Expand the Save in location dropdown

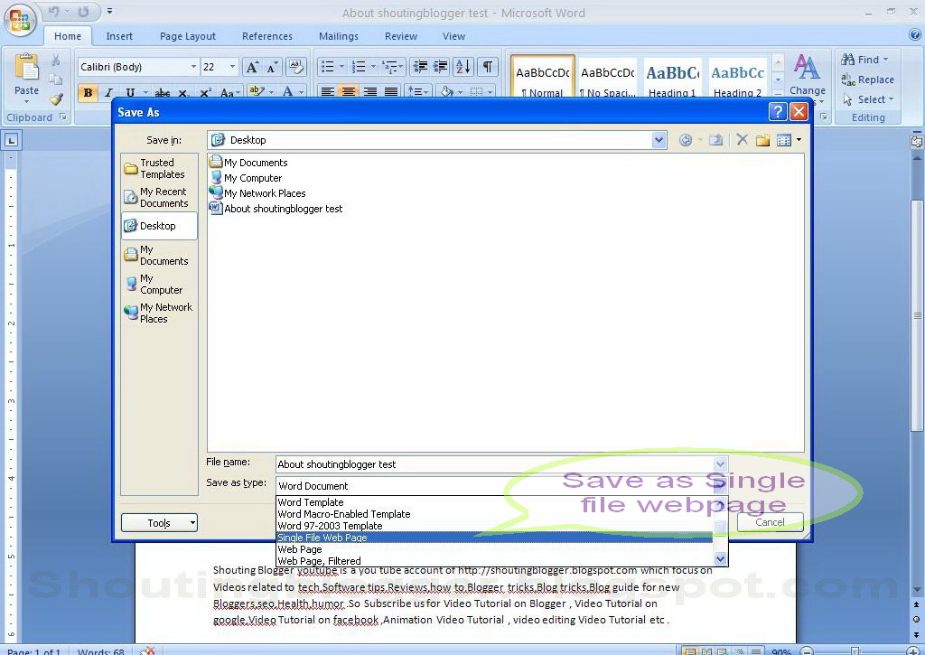pyautogui.click(x=659, y=140)
